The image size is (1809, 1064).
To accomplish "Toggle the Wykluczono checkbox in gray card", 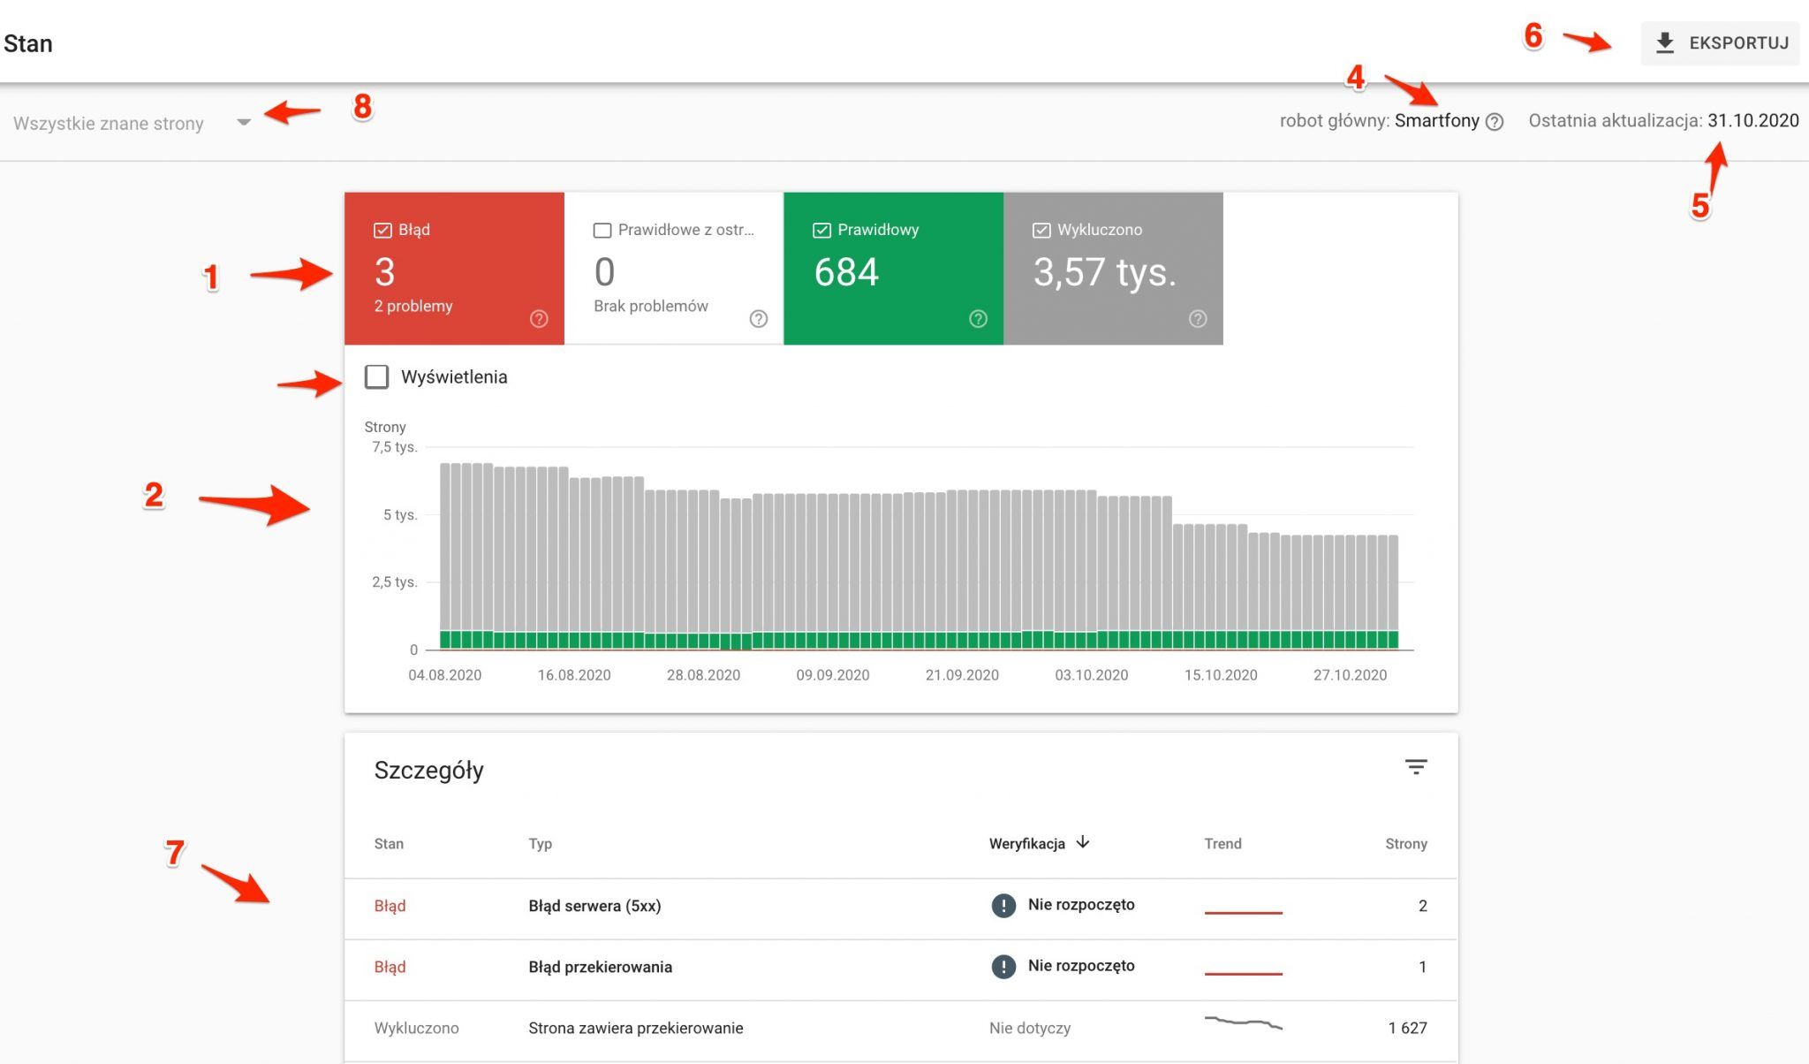I will 1041,230.
